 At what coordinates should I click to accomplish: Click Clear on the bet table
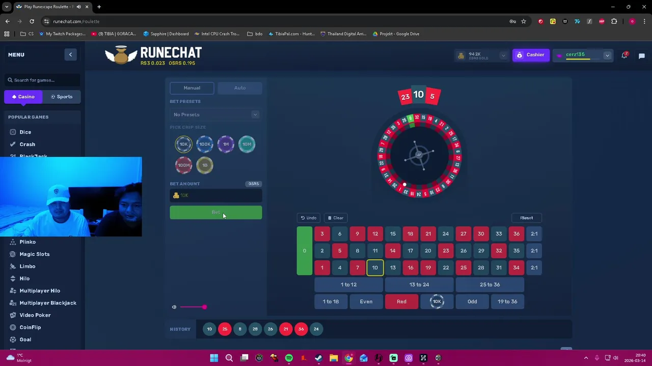pos(335,218)
